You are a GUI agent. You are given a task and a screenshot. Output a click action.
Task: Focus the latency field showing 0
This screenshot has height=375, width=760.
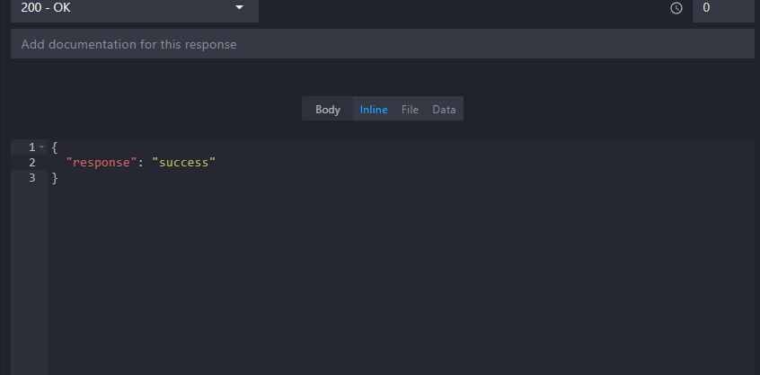722,8
